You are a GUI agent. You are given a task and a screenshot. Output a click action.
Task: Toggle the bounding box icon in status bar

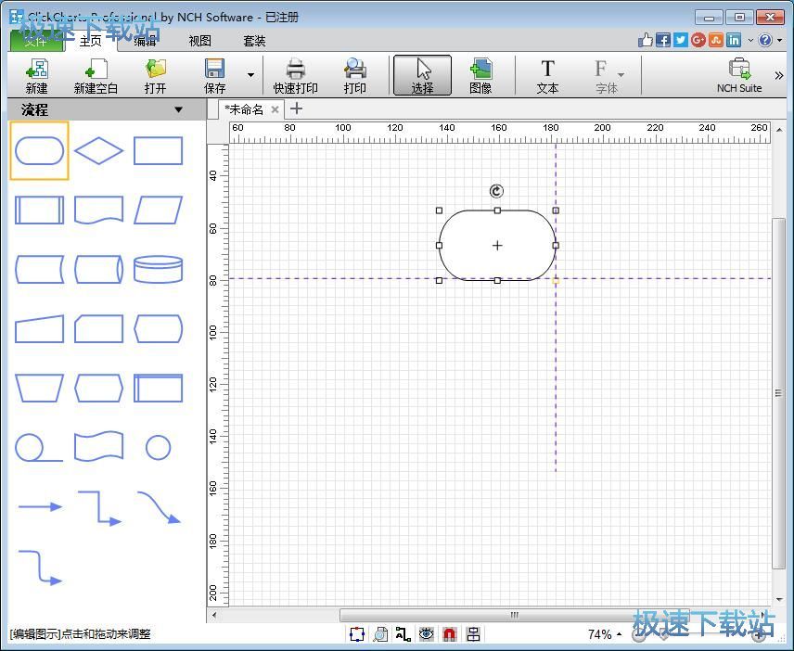[357, 634]
